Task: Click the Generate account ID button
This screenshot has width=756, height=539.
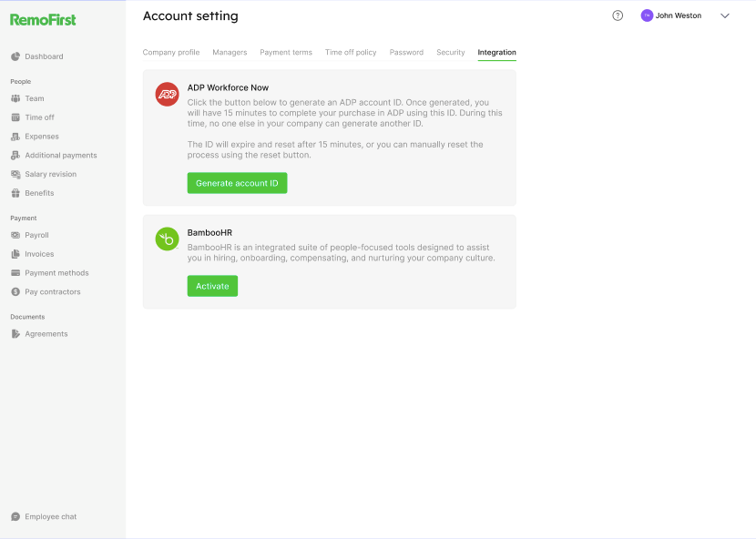Action: [237, 183]
